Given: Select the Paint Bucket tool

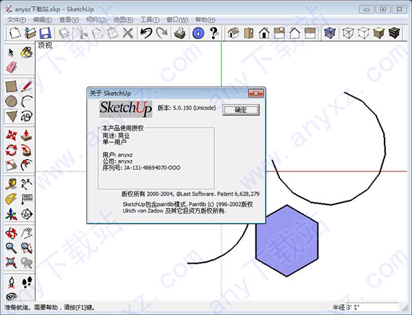Looking at the screenshot, I should [27, 52].
